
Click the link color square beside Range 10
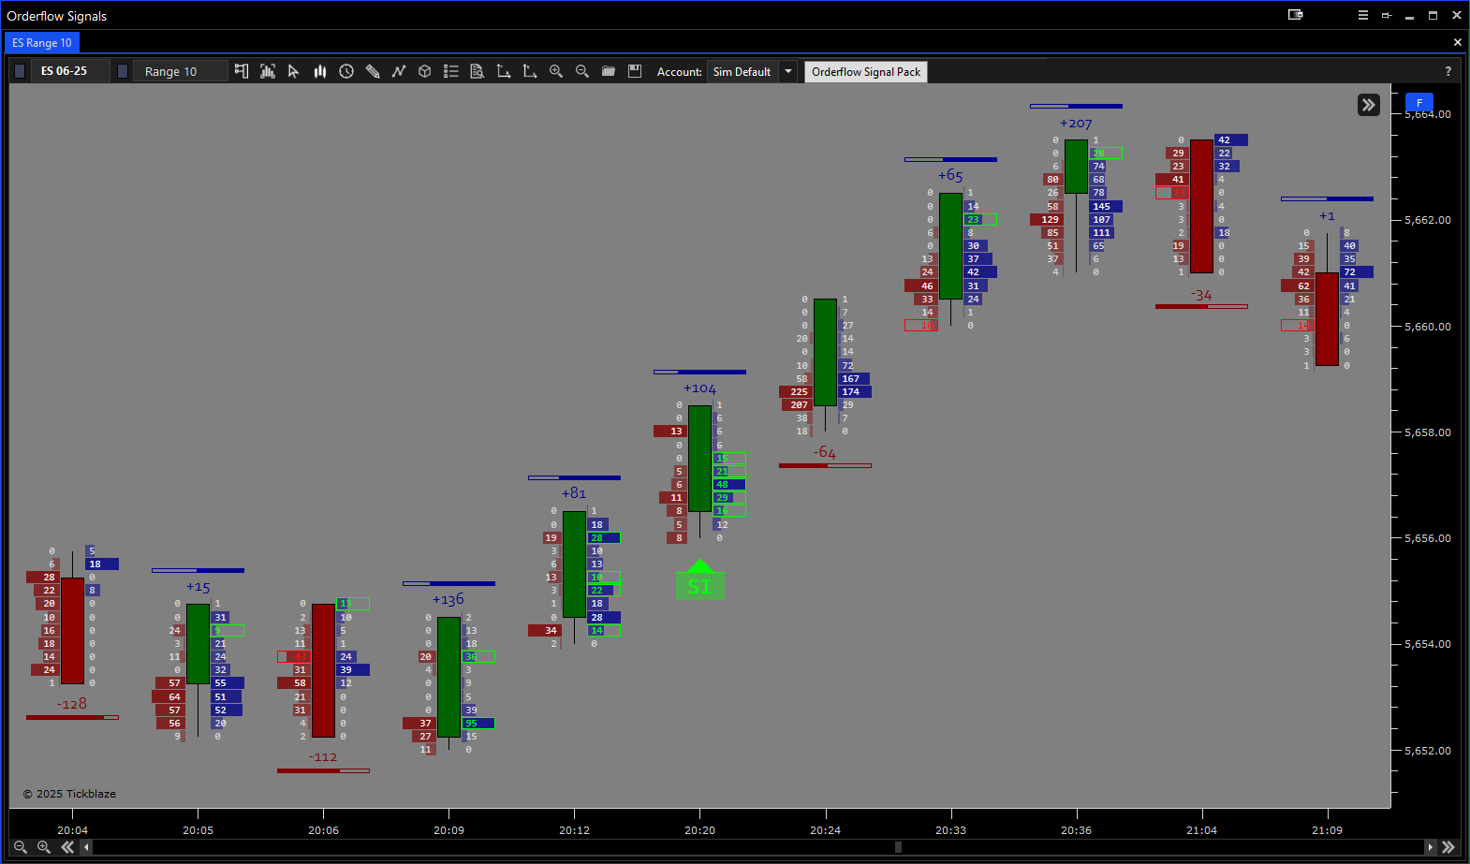(x=123, y=71)
